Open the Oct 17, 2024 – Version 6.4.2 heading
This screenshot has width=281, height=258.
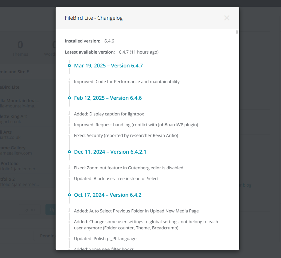coord(108,195)
